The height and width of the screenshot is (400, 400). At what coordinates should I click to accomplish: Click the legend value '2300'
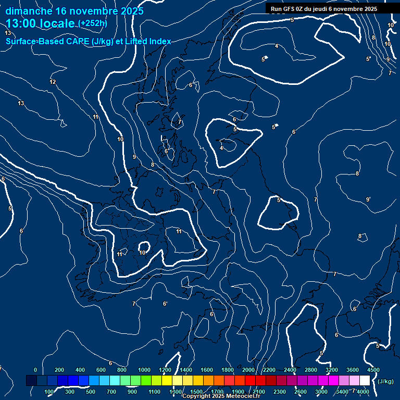pyautogui.click(x=280, y=392)
